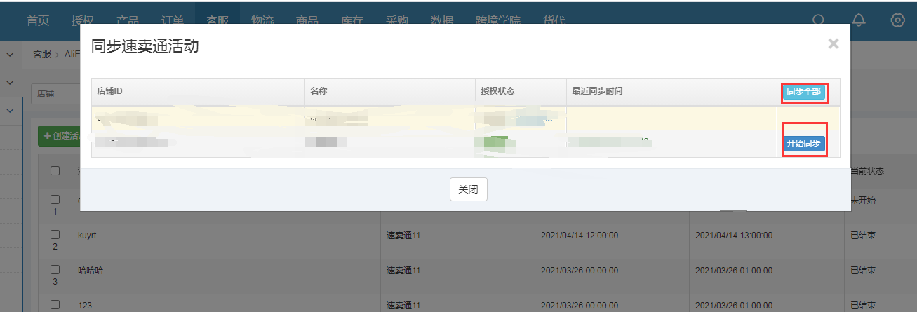Click the kuyrt activity name
Image resolution: width=917 pixels, height=312 pixels.
88,236
